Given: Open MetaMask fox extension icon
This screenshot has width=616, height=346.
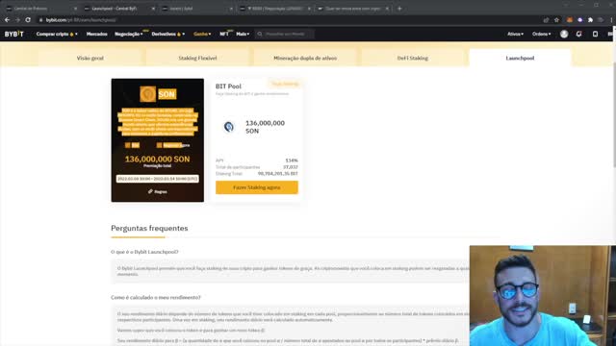Looking at the screenshot, I should click(569, 20).
